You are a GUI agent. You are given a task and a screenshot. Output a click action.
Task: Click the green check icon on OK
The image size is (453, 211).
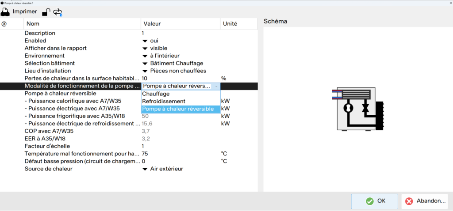369,201
